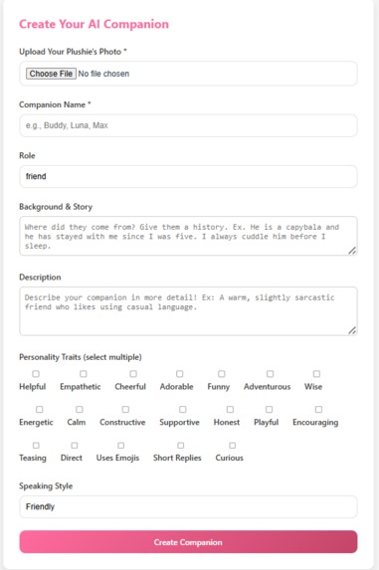Image resolution: width=379 pixels, height=570 pixels.
Task: Check the Empathetic trait checkbox
Action: 84,374
